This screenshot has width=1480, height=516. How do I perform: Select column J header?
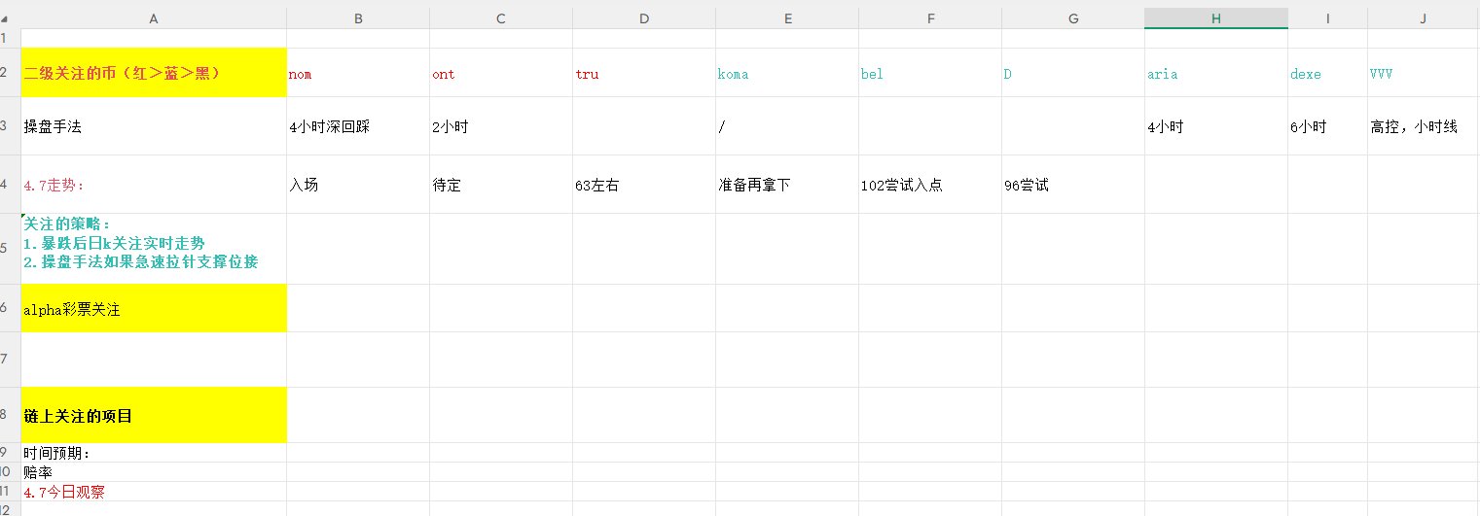click(x=1424, y=18)
